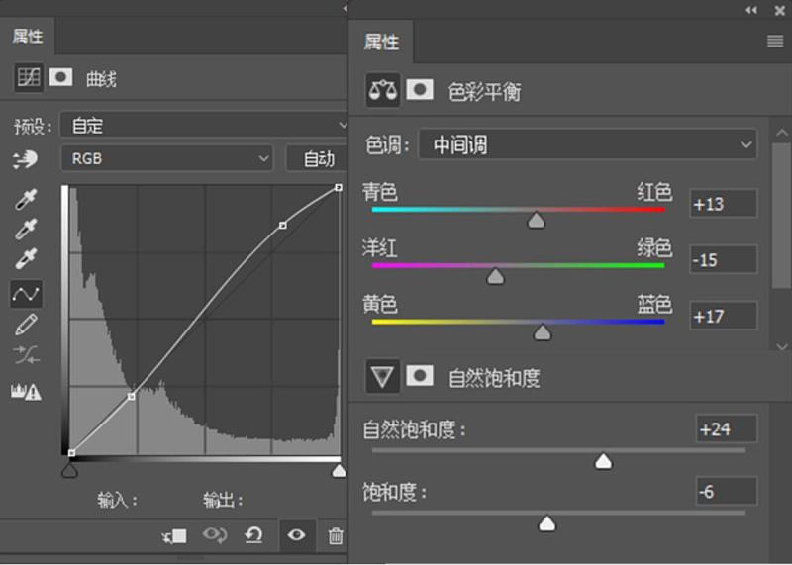This screenshot has width=792, height=565.
Task: Pick the gray point eyedropper
Action: (26, 229)
